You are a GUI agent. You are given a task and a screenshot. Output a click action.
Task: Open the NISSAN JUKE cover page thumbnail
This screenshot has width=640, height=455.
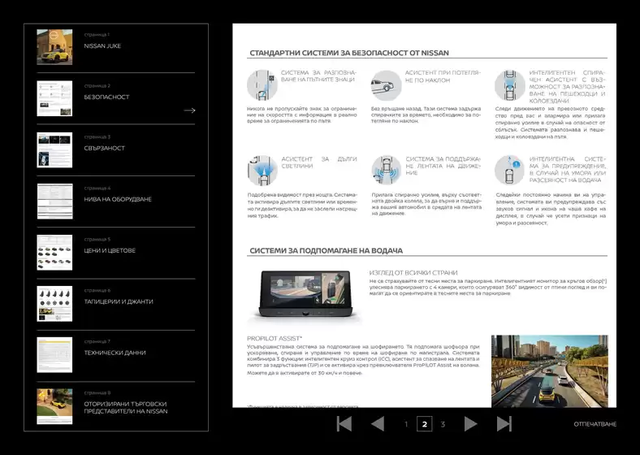point(54,47)
